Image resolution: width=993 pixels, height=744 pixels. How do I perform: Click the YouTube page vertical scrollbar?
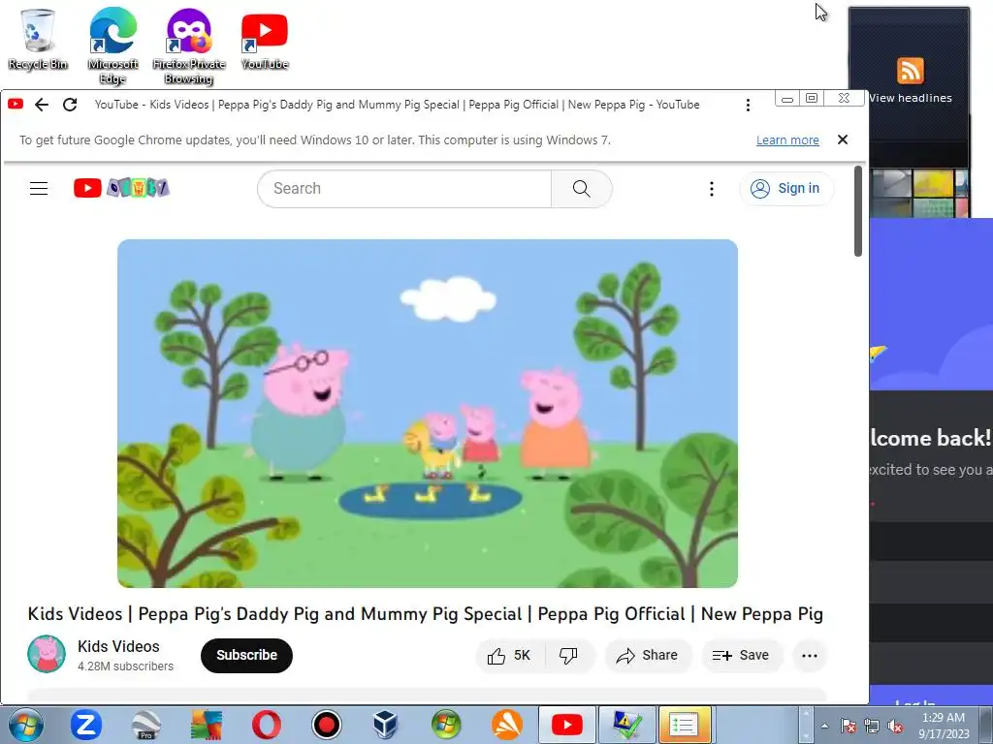click(858, 211)
